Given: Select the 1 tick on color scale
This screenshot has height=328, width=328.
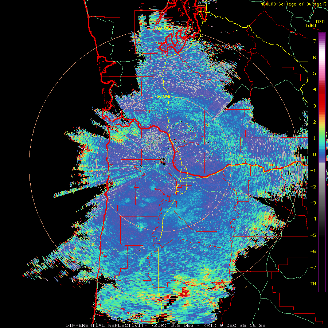Looking at the screenshot, I should 315,138.
